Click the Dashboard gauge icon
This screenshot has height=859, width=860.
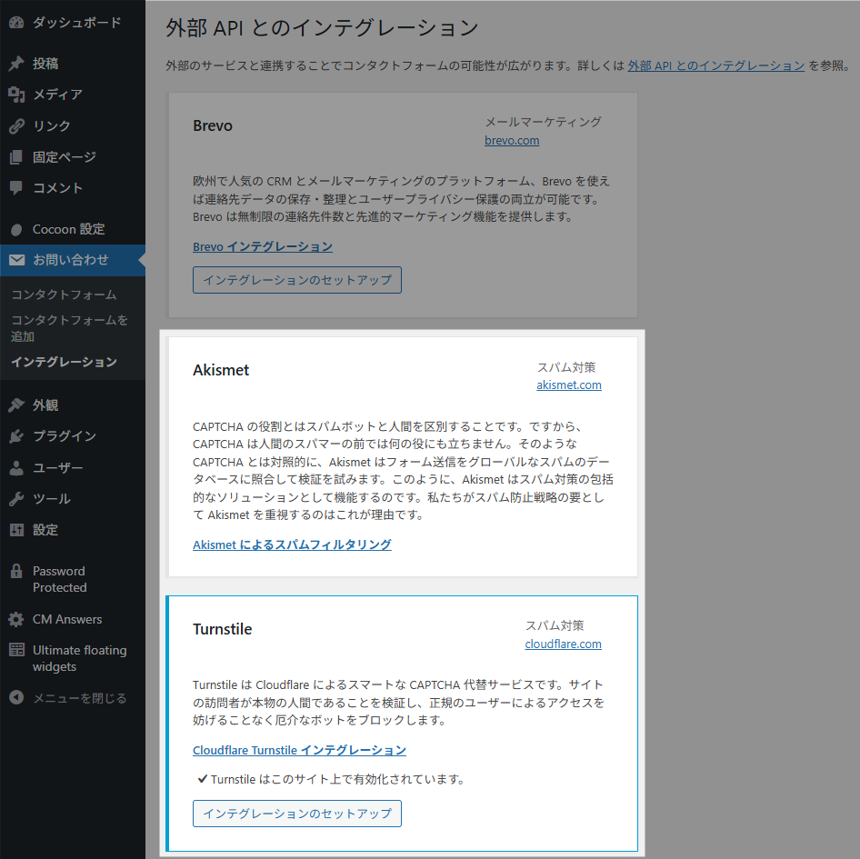tap(16, 23)
